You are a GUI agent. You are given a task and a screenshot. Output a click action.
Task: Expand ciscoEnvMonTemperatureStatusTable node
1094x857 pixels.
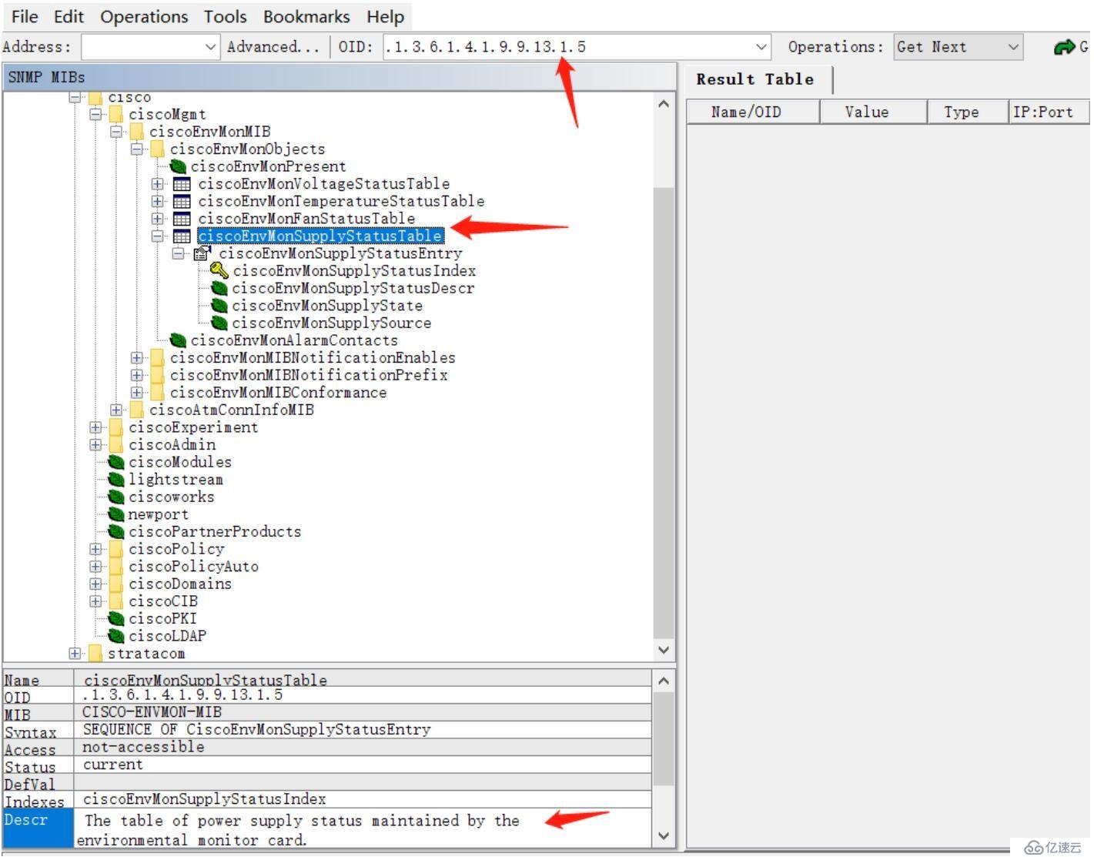158,201
